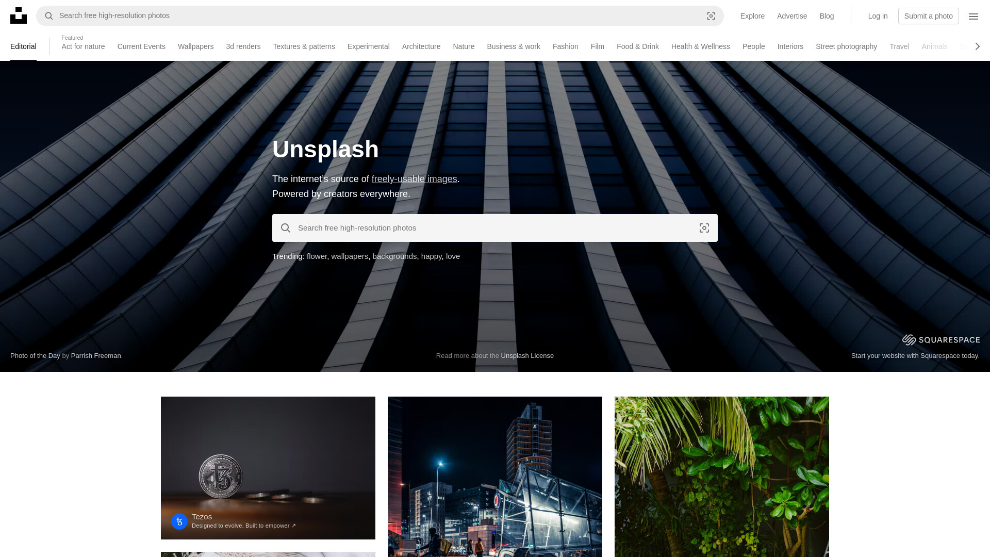This screenshot has height=557, width=990.
Task: Click magnifier icon in top search bar
Action: (49, 16)
